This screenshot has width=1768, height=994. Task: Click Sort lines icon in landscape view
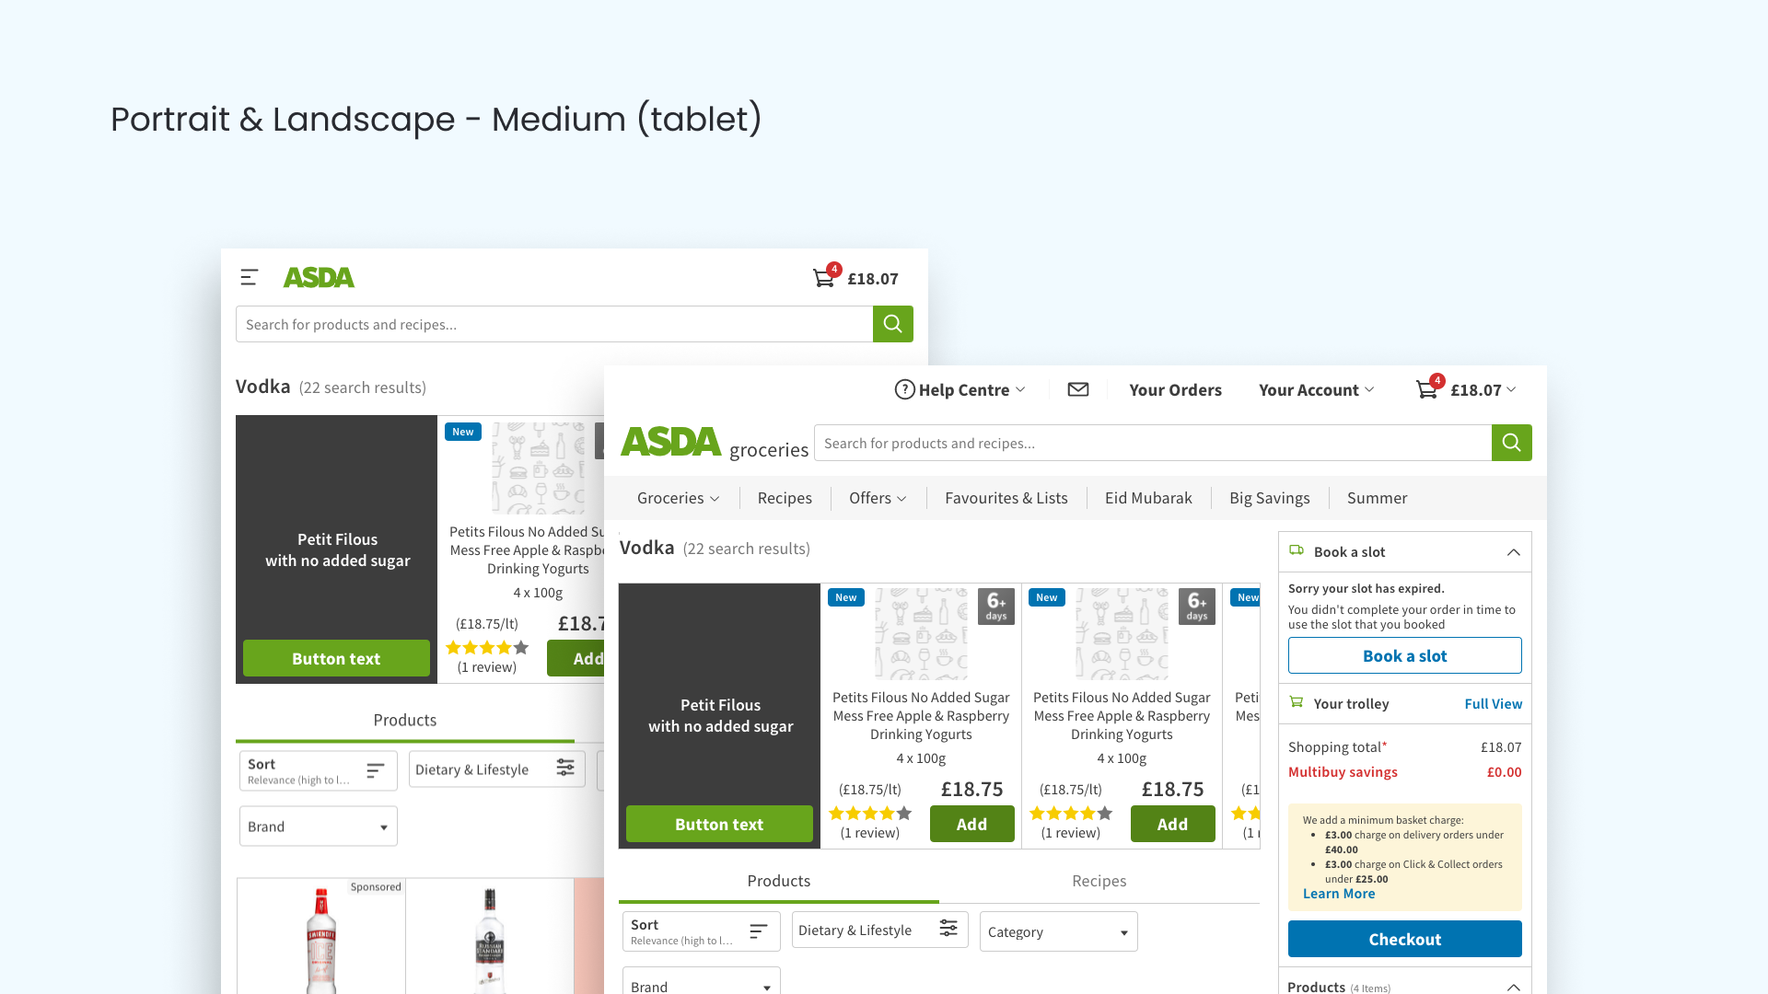[x=758, y=930]
